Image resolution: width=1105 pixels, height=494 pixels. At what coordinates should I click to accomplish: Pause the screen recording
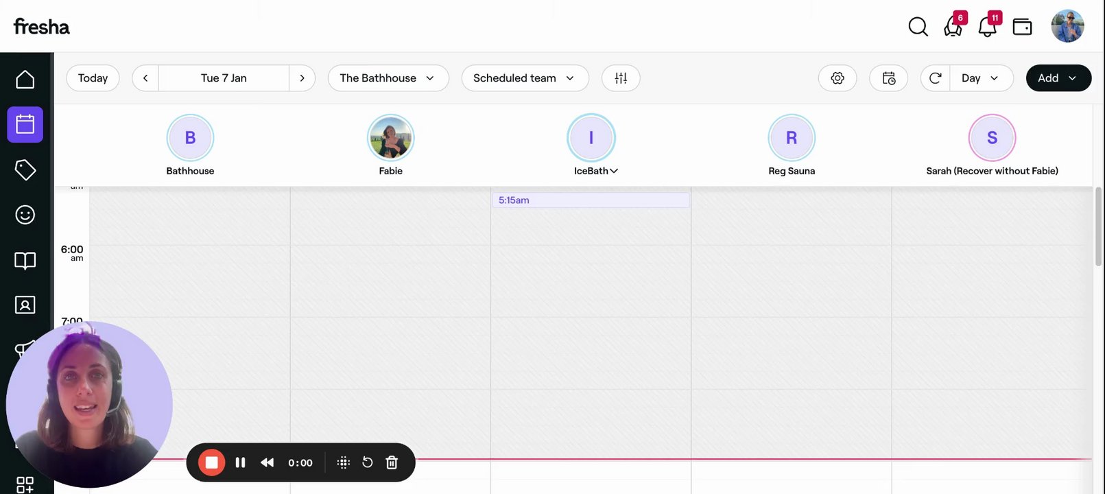[240, 462]
